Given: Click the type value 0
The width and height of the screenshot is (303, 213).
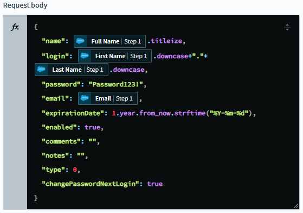Looking at the screenshot, I should 75,170.
